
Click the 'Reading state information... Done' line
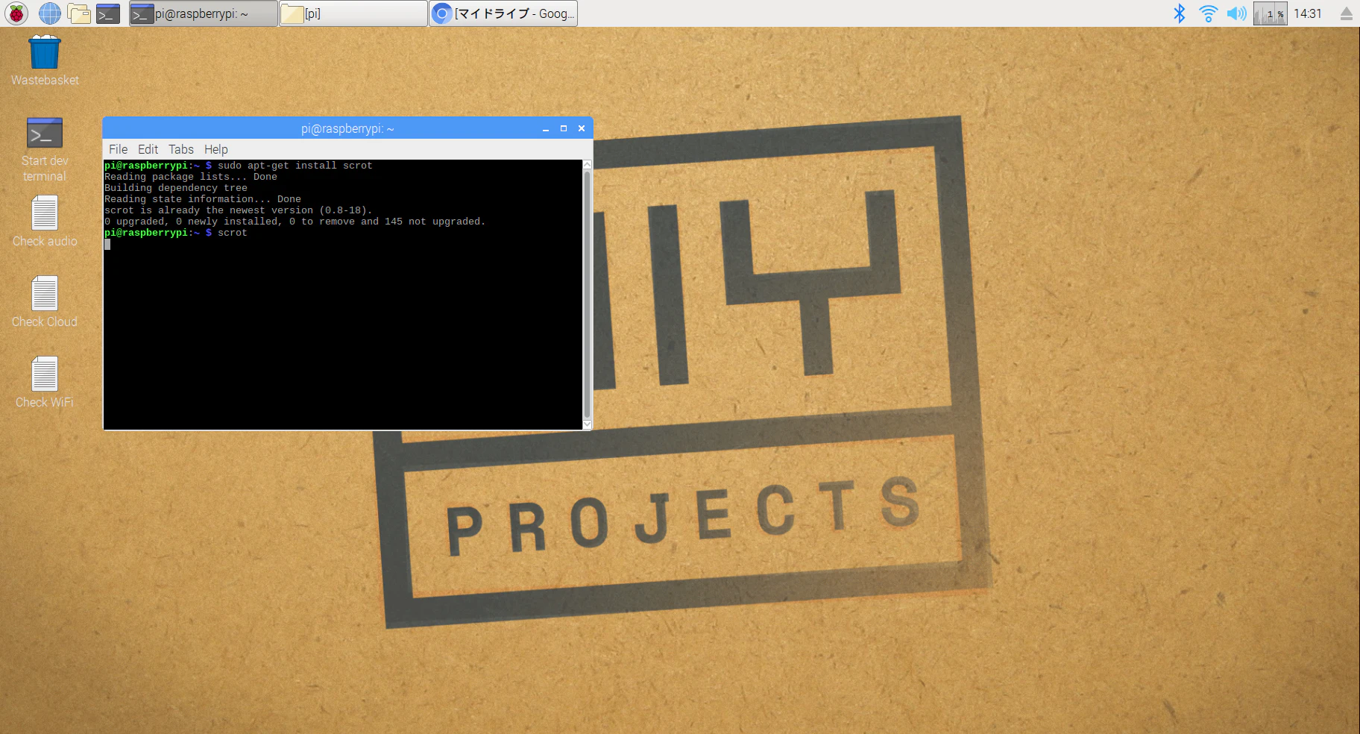coord(203,199)
